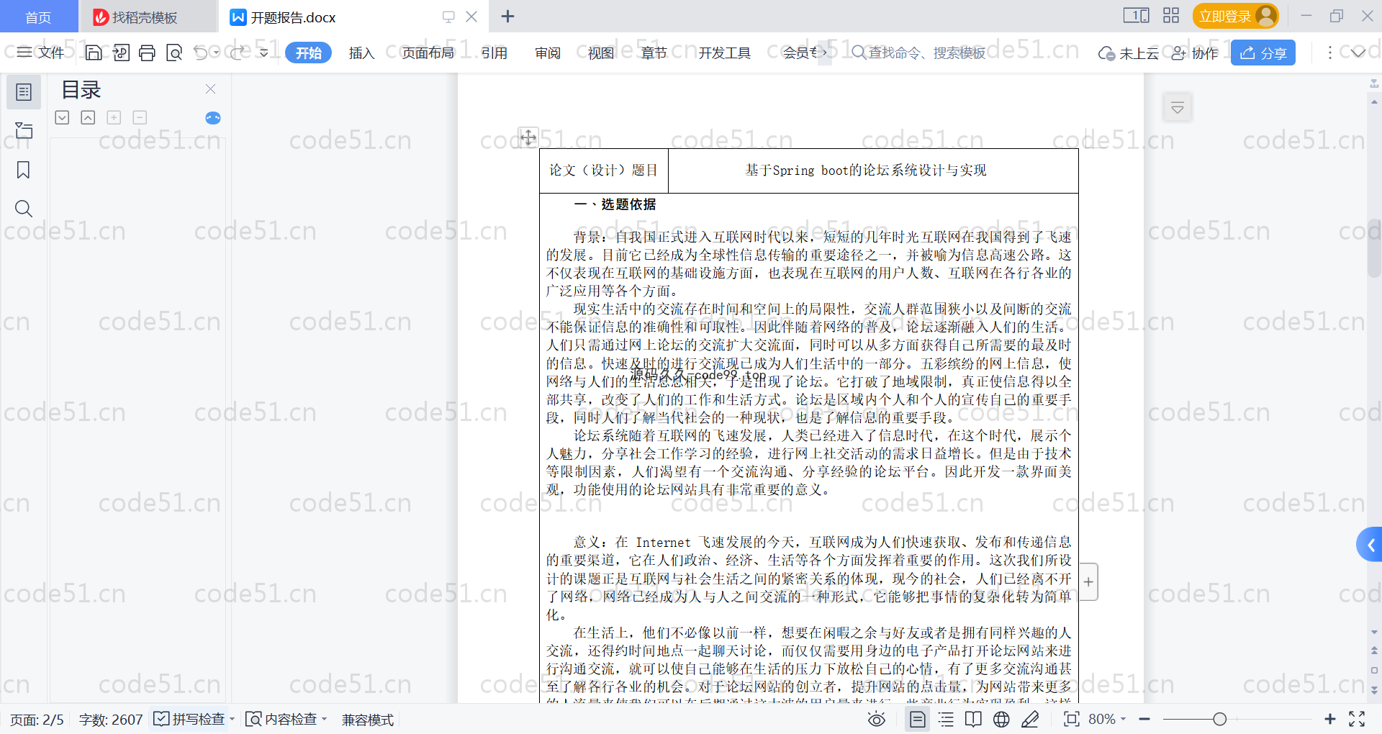Click fit page zoom icon
The height and width of the screenshot is (734, 1382).
click(x=1071, y=719)
